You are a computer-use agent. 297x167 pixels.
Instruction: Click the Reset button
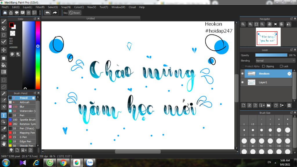coord(75,13)
